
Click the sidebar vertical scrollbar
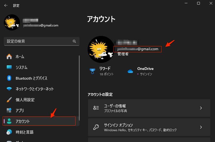(x=79, y=88)
